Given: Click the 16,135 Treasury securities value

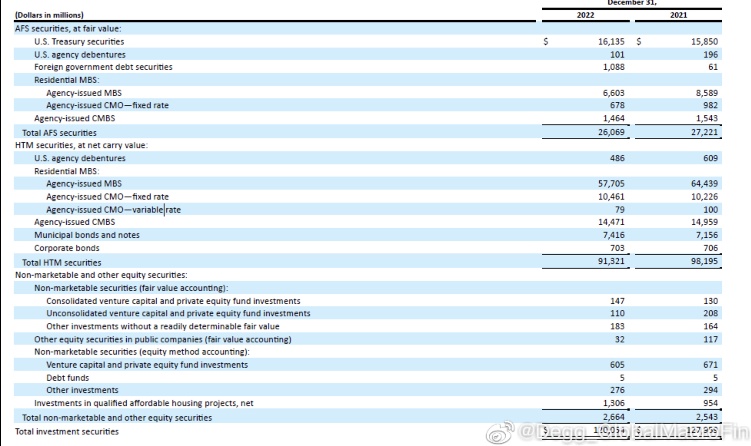Looking at the screenshot, I should 611,41.
